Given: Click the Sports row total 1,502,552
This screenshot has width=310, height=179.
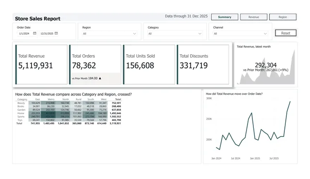Looking at the screenshot, I should [115, 117].
